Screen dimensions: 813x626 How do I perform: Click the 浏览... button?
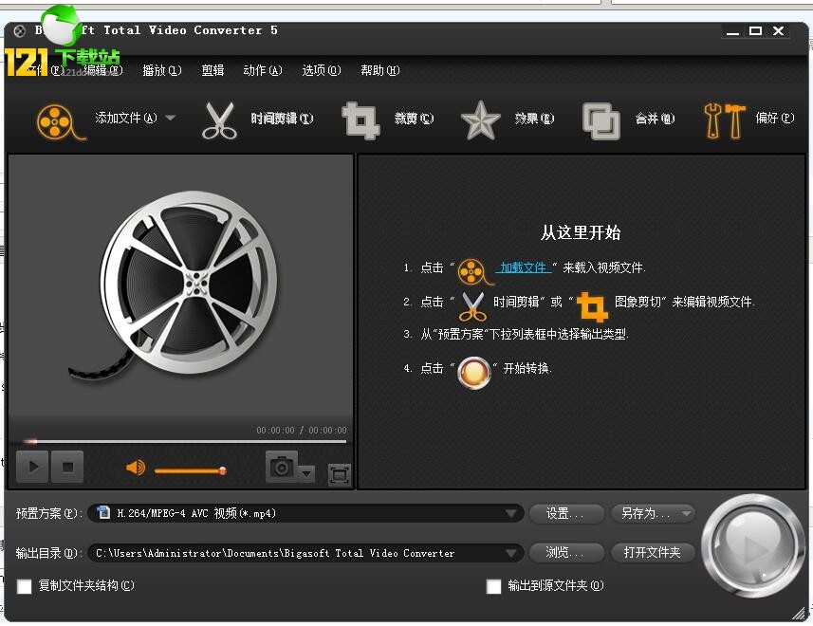coord(565,553)
